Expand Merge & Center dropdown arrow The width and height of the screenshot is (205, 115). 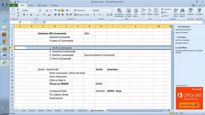(90, 15)
